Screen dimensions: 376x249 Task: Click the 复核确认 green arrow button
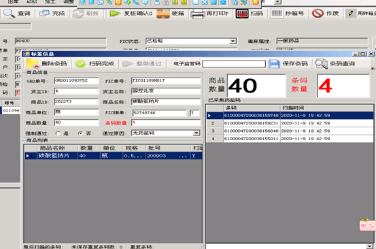(131, 14)
